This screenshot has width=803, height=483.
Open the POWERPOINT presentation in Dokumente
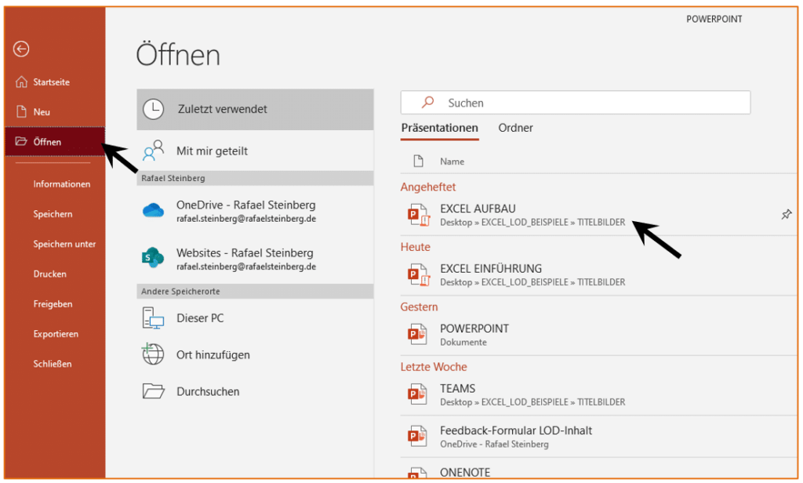598,335
